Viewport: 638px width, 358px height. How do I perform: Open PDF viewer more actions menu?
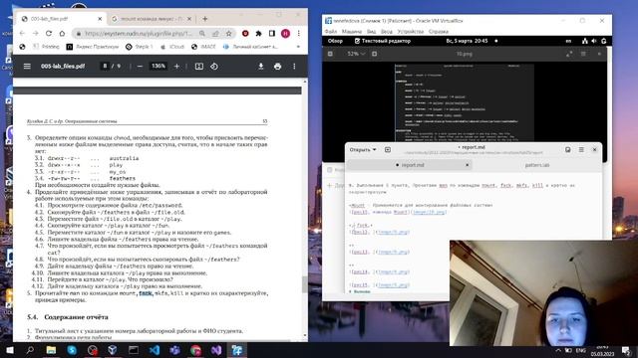[x=294, y=67]
